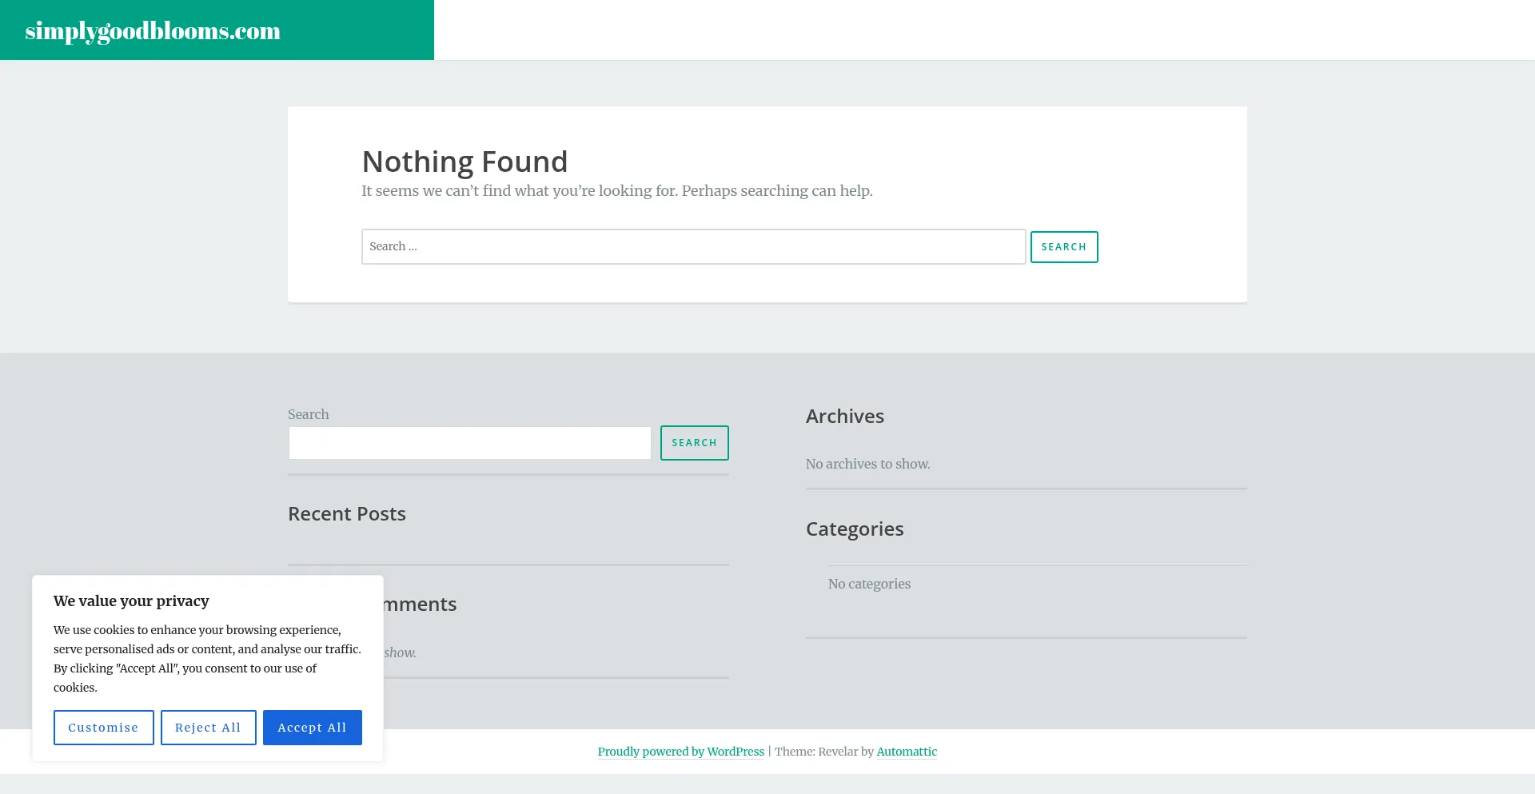
Task: Follow the Automattic link in the footer
Action: (907, 752)
